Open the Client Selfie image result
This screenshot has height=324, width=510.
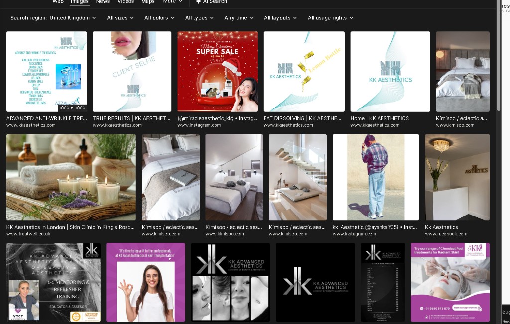pyautogui.click(x=131, y=72)
